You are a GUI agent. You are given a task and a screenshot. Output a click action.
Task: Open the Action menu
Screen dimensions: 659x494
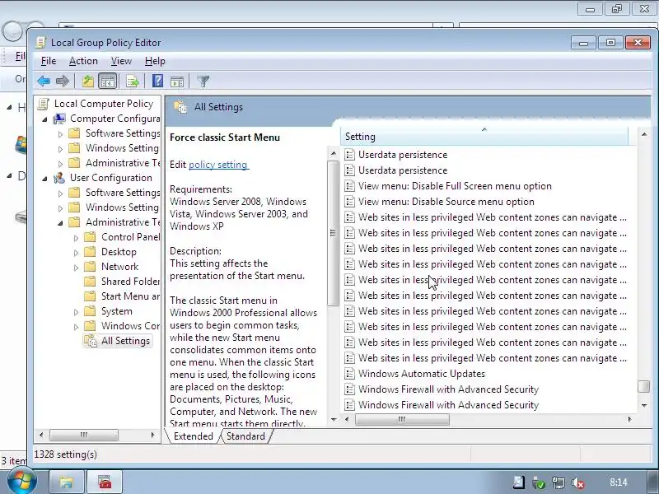click(83, 61)
